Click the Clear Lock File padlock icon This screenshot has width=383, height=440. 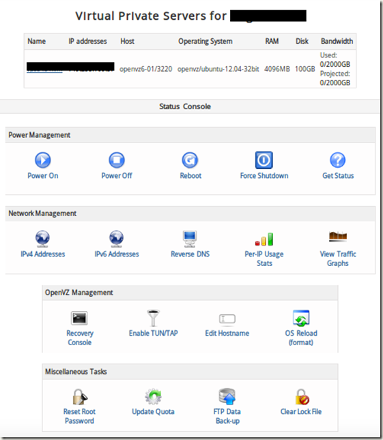[x=302, y=396]
